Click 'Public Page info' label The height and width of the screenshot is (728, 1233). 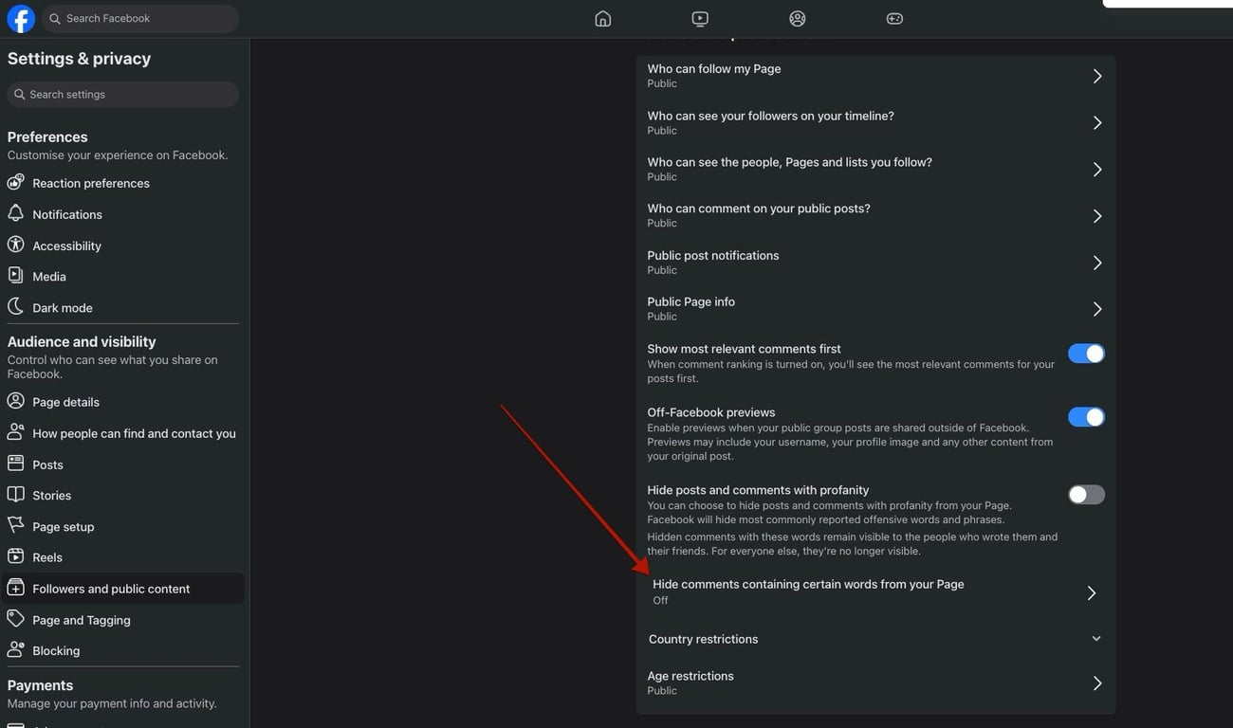[x=690, y=302]
